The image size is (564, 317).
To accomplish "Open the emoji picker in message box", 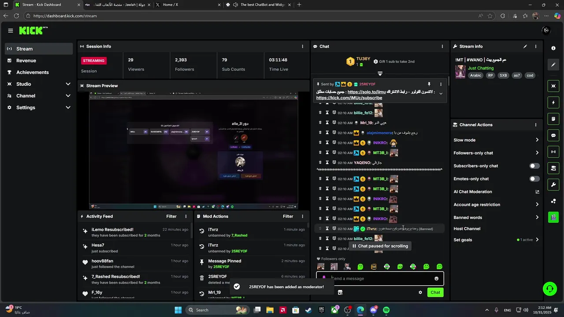I will 436,278.
